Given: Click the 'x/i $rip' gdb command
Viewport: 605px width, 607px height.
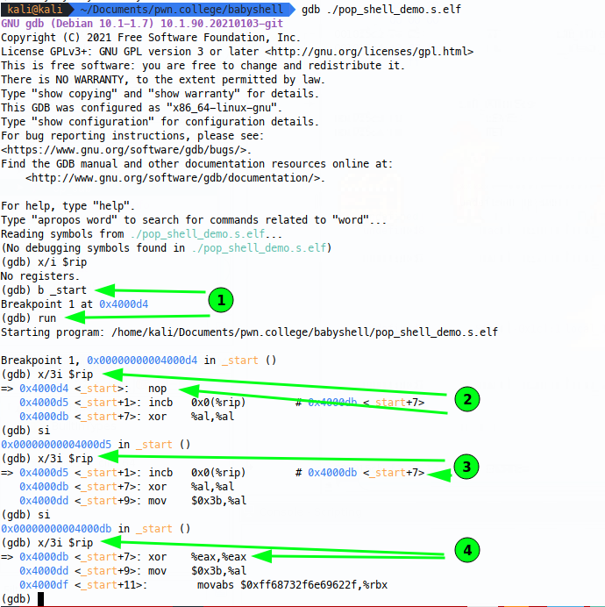Looking at the screenshot, I should (62, 262).
